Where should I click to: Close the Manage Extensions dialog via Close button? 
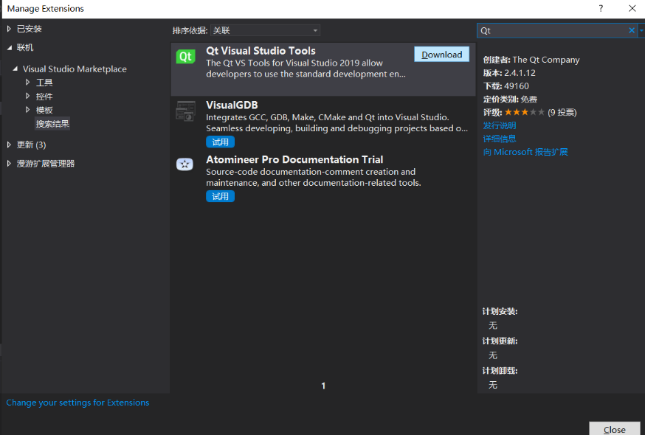coord(615,428)
